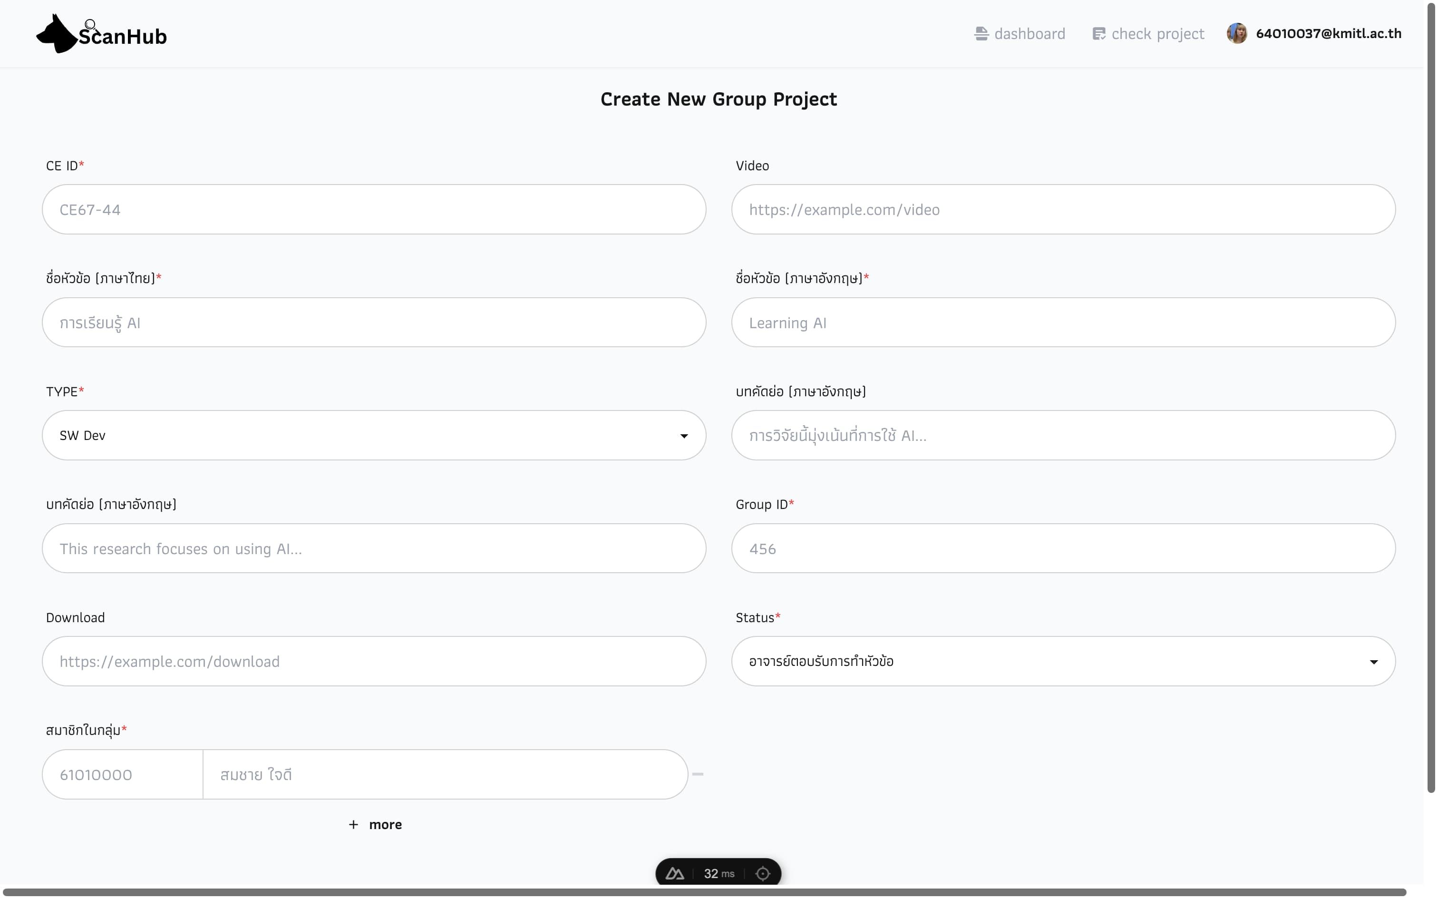The image size is (1438, 899).
Task: Remove group member row with minus icon
Action: click(x=698, y=774)
